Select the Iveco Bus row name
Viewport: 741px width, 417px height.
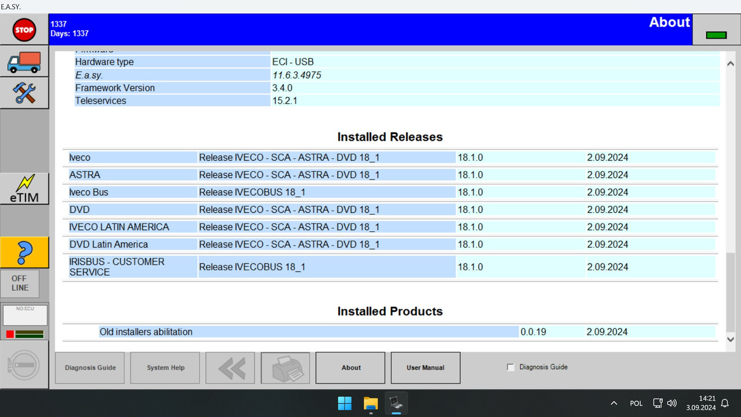click(89, 192)
